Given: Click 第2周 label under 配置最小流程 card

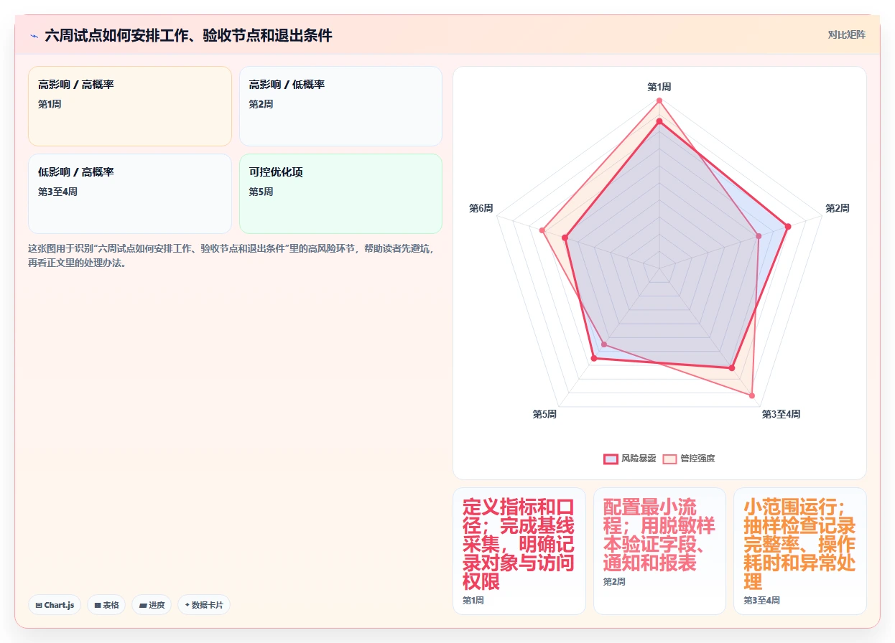Looking at the screenshot, I should tap(614, 582).
